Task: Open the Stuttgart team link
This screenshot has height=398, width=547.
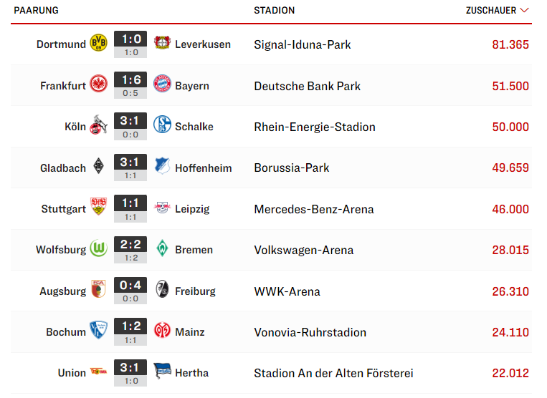Action: pos(64,209)
